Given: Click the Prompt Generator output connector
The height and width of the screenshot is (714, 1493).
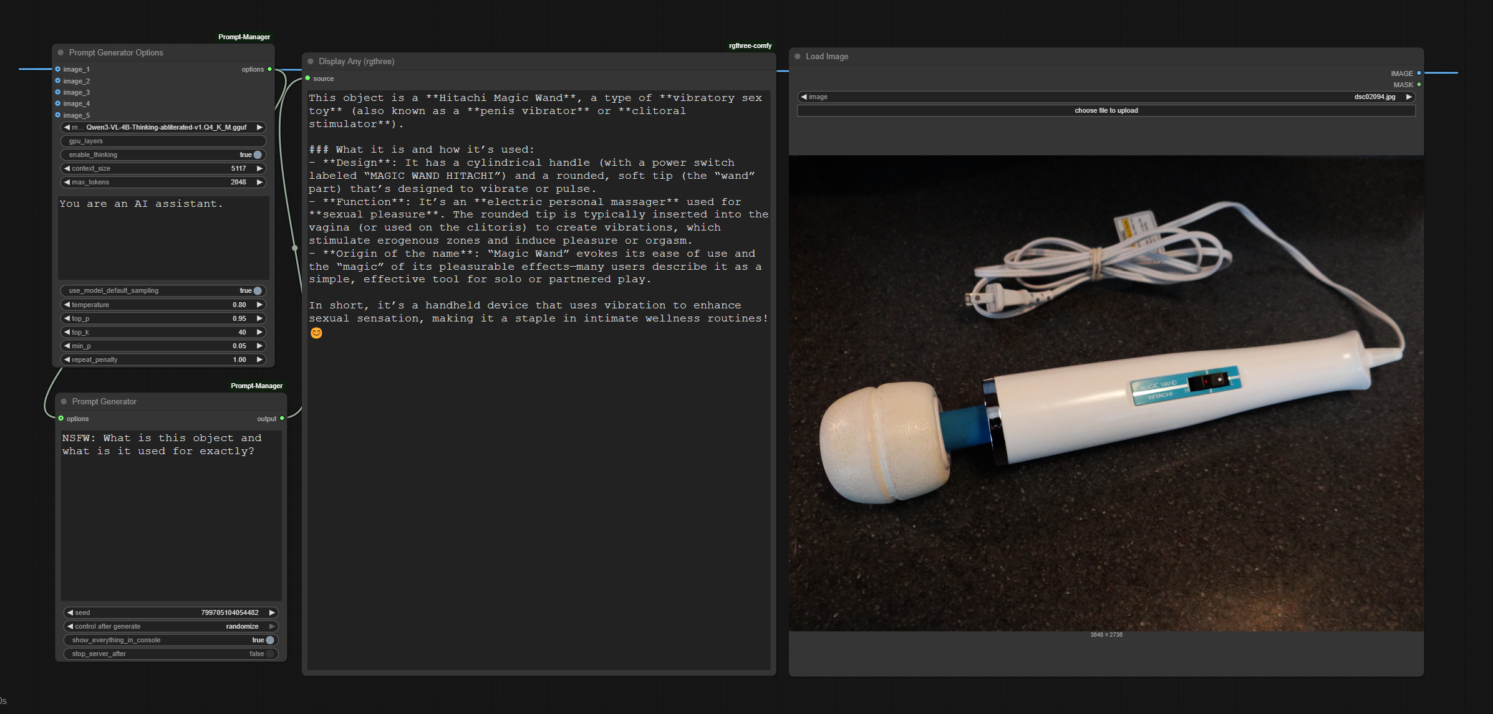Looking at the screenshot, I should [x=282, y=419].
